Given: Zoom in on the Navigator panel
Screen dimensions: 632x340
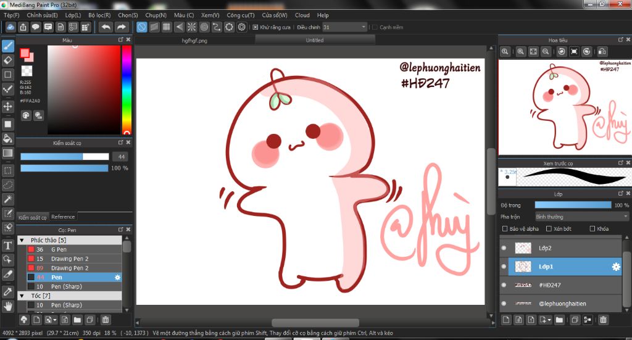Looking at the screenshot, I should [520, 52].
